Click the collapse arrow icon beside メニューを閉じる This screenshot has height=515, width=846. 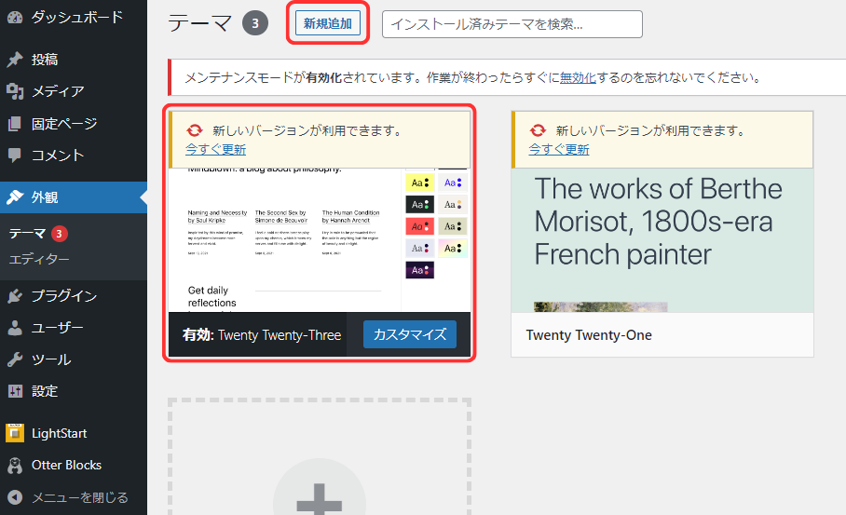[x=15, y=496]
